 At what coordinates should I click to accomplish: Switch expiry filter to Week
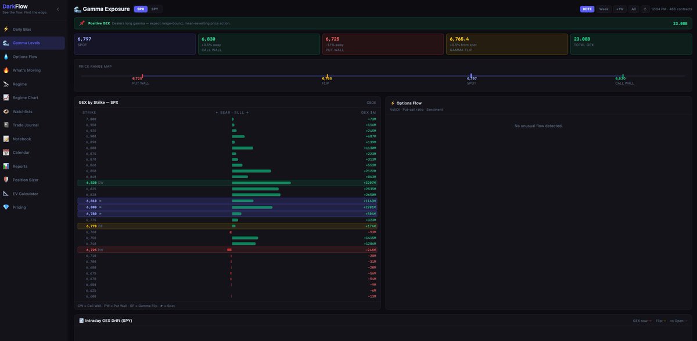pos(604,9)
